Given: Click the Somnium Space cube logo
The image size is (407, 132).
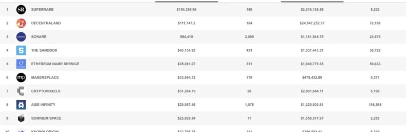Looking at the screenshot, I should 21,118.
